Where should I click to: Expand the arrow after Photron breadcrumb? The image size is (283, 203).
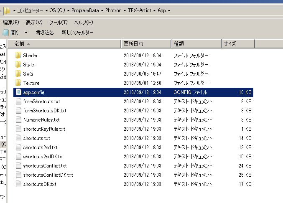pos(125,10)
